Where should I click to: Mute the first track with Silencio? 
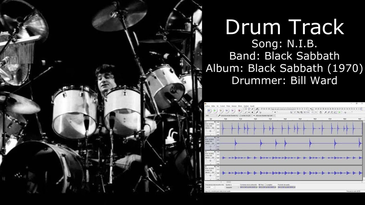tap(207, 128)
